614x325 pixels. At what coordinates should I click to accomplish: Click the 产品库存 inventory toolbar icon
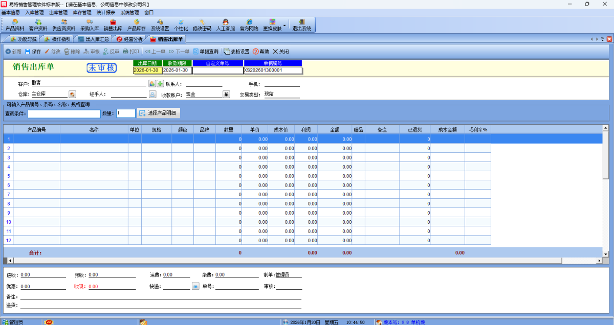point(136,25)
